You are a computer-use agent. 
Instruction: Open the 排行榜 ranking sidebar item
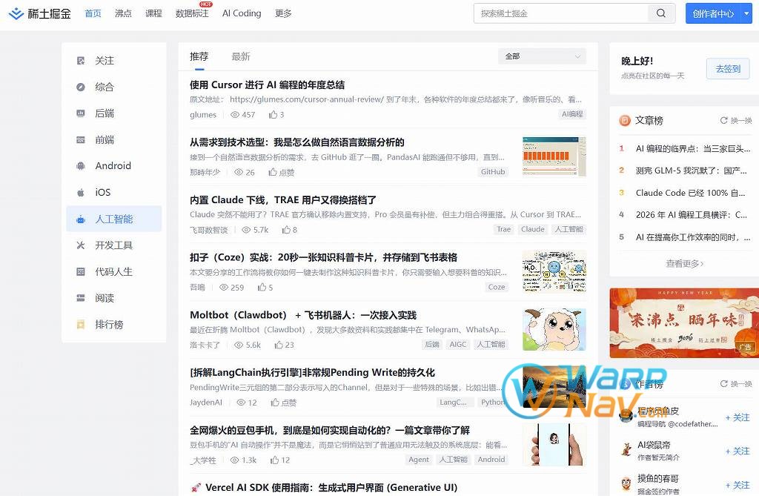coord(109,325)
